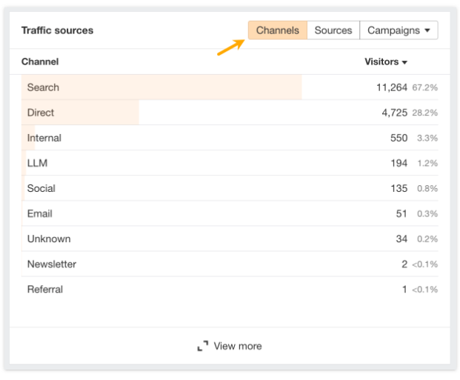Click the Traffic sources panel title
The width and height of the screenshot is (460, 380).
(57, 30)
